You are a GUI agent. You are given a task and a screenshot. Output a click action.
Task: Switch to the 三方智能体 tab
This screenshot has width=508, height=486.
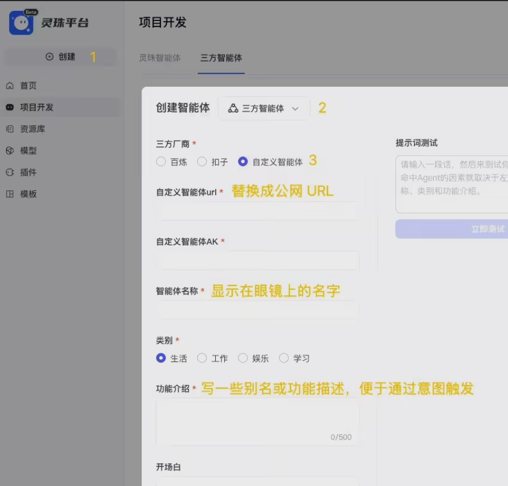tap(221, 58)
